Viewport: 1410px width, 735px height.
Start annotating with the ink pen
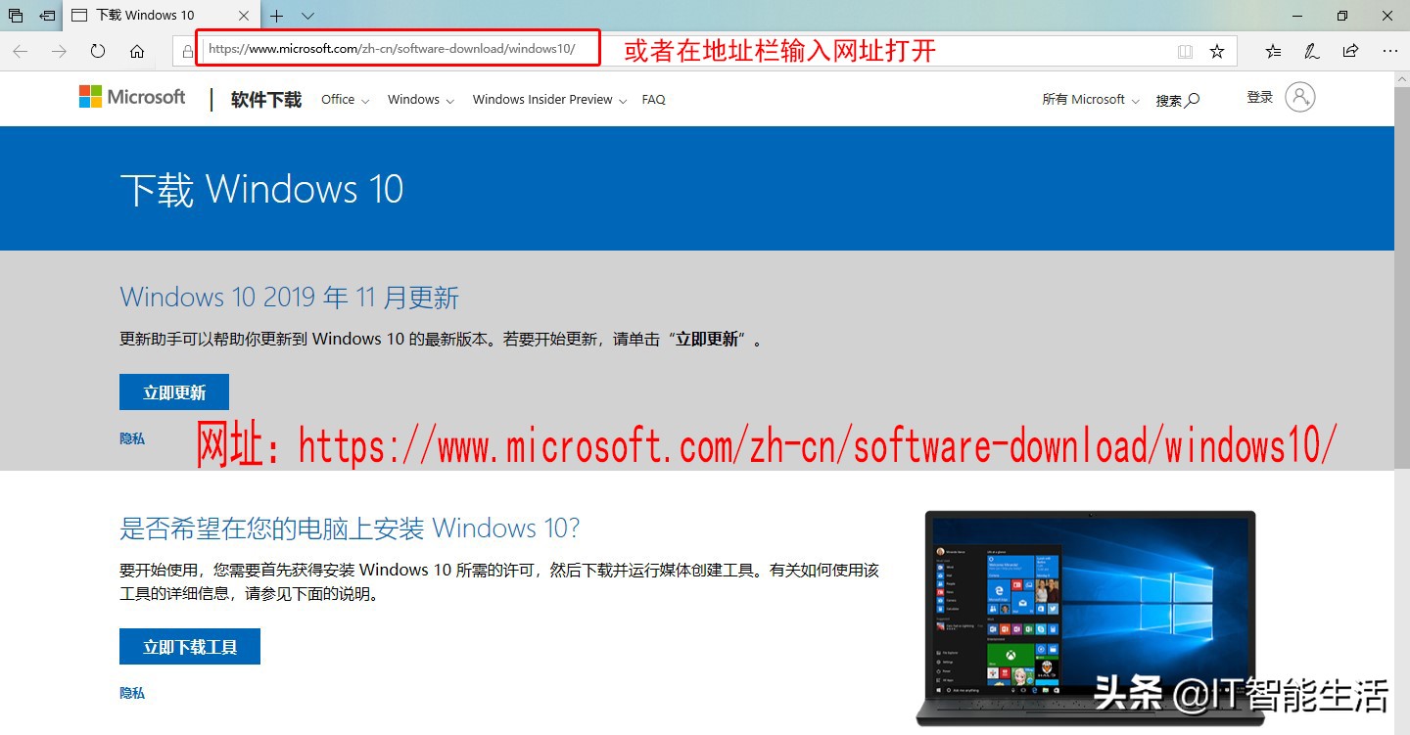pos(1312,50)
